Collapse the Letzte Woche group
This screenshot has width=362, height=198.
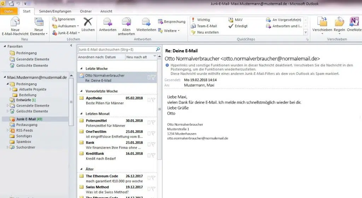tap(81, 68)
